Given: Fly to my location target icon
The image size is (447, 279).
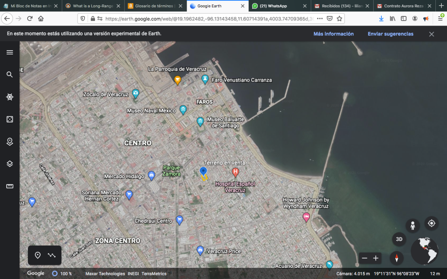Looking at the screenshot, I should tap(431, 223).
